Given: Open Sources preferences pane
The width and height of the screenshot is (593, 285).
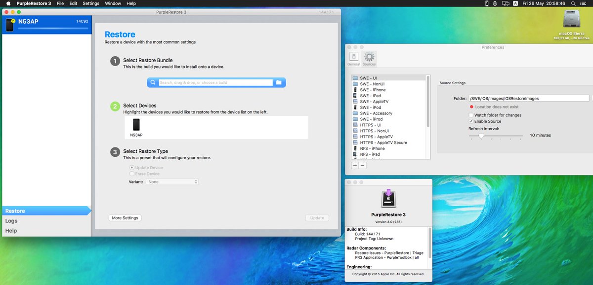Looking at the screenshot, I should (369, 59).
